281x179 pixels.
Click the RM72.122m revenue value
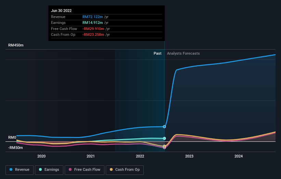tap(93, 17)
